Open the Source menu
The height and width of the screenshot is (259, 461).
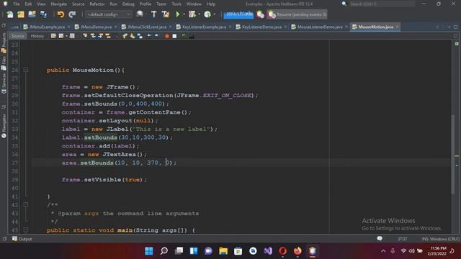click(x=79, y=4)
